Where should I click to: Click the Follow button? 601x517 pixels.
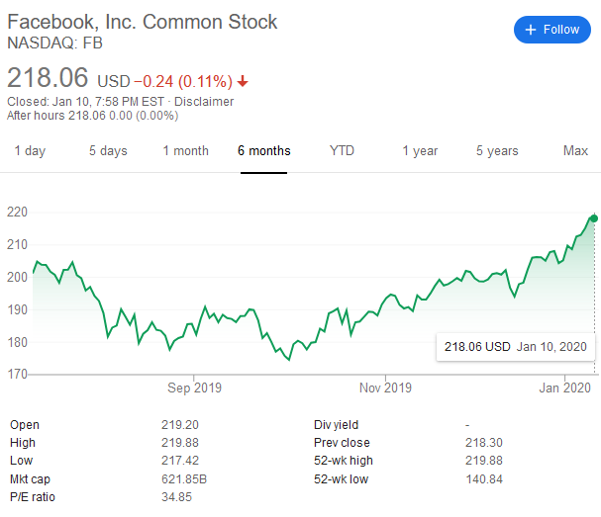pos(551,30)
